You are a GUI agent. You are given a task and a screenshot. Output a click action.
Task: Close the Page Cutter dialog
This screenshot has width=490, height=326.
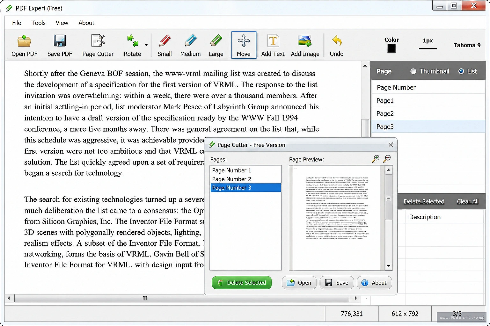tap(391, 145)
